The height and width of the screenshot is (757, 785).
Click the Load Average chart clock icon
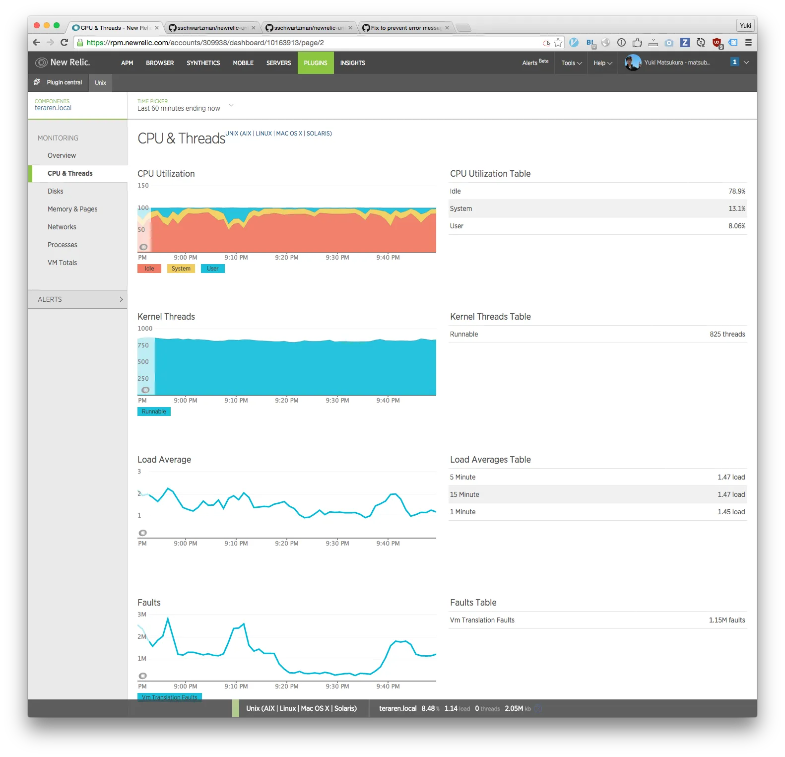[143, 533]
